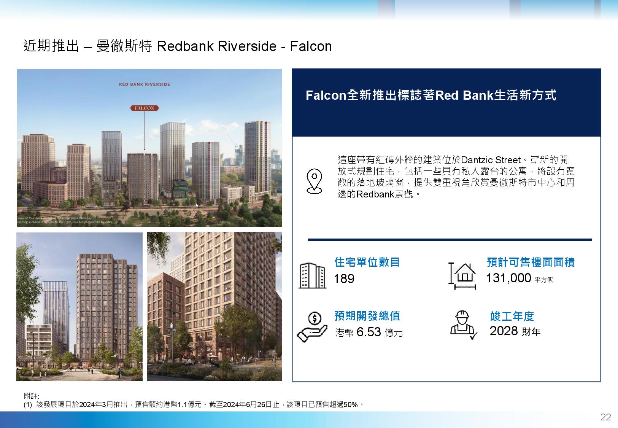Click the 住宅單位數目 label
The width and height of the screenshot is (618, 428).
367,262
